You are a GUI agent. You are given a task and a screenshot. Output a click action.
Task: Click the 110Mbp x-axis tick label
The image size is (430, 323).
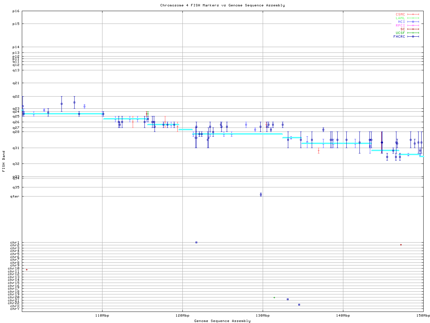point(102,316)
